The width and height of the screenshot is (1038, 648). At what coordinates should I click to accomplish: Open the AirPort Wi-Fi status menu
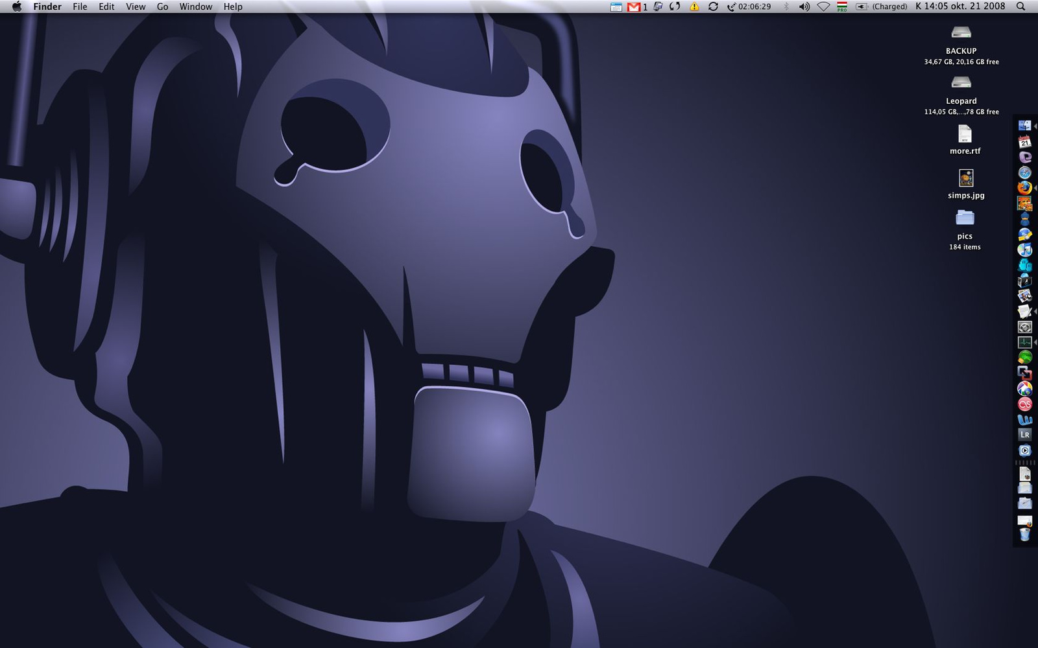pyautogui.click(x=823, y=6)
